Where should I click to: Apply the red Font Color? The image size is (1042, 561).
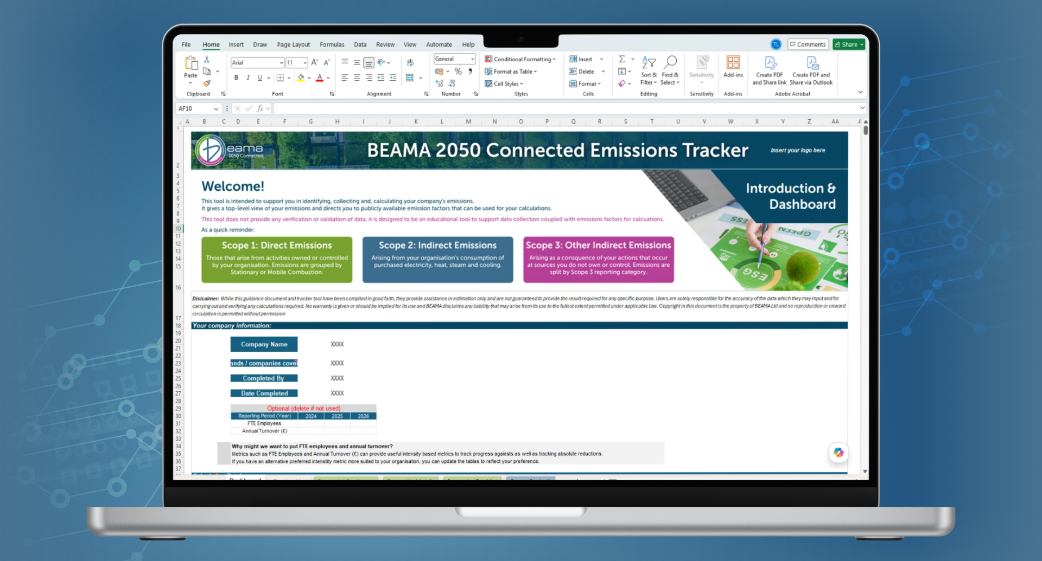(x=320, y=78)
